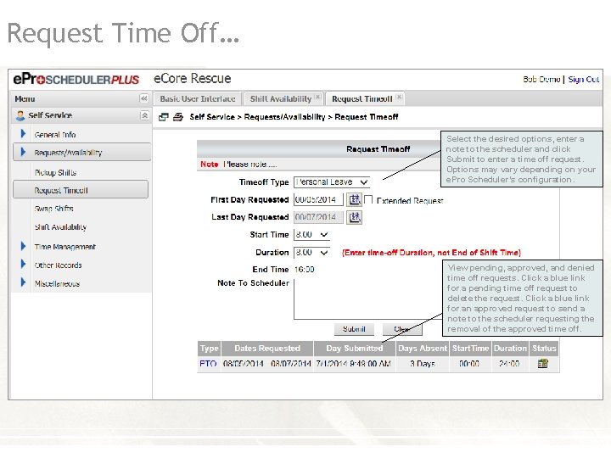Enable the Extended Request checkbox

pyautogui.click(x=368, y=200)
